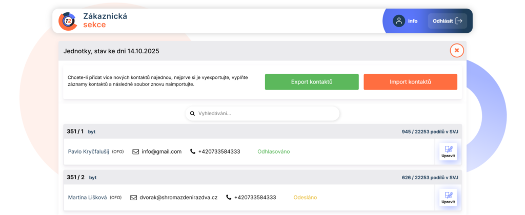Click the magnifier icon in search bar
Viewport: 525px width, 215px height.
(192, 114)
